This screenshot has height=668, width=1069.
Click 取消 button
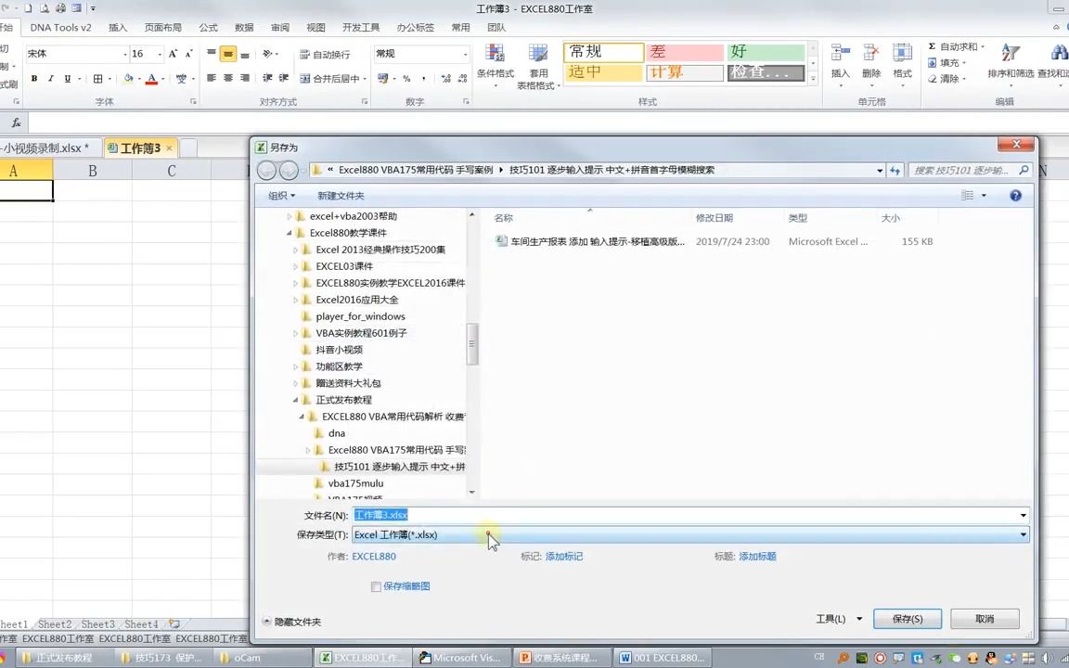tap(985, 619)
